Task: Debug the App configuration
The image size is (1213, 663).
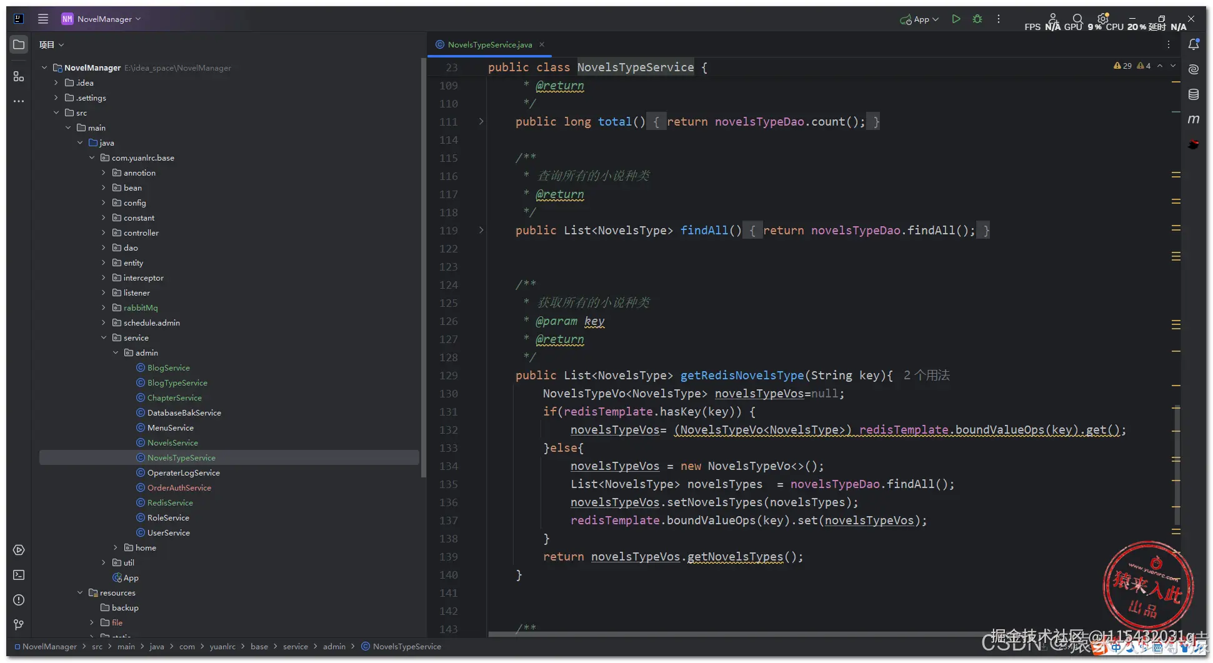Action: click(x=977, y=19)
